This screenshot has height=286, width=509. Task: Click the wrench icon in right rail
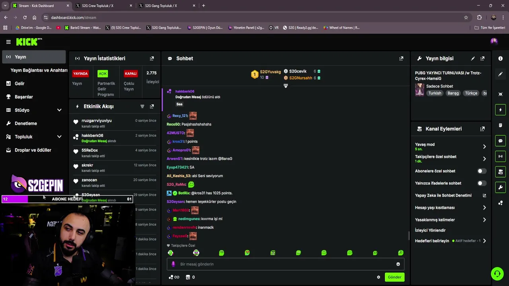(x=501, y=187)
